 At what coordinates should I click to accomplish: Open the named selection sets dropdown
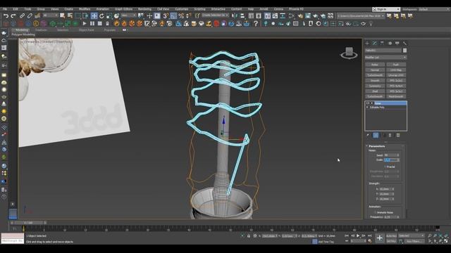point(215,15)
